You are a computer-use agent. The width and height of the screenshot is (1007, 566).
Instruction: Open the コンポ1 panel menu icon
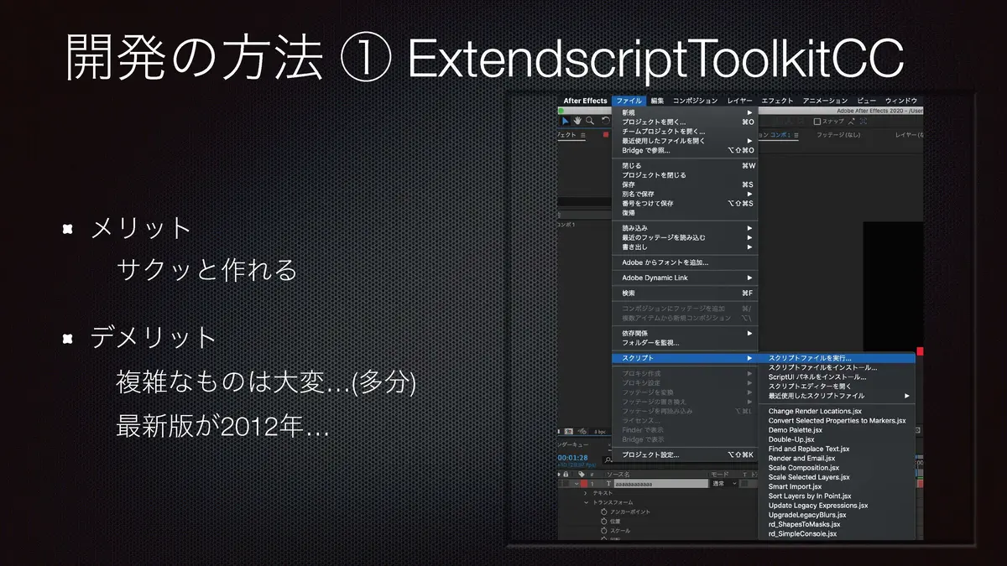tap(796, 135)
